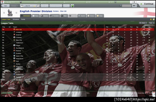Open the Tottenham team name
The width and height of the screenshot is (156, 102).
coord(19,43)
